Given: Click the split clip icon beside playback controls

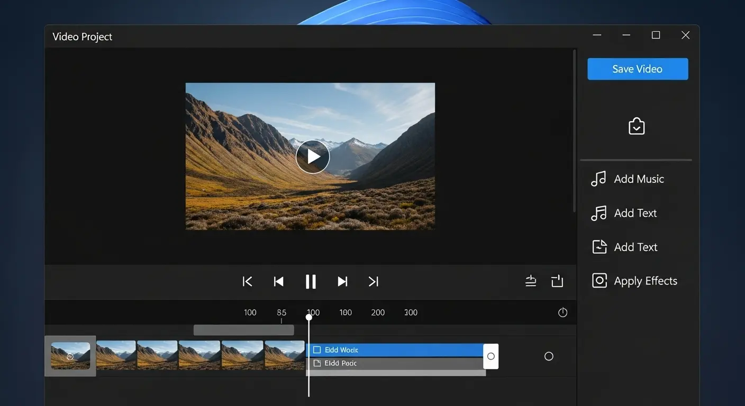Looking at the screenshot, I should 531,281.
